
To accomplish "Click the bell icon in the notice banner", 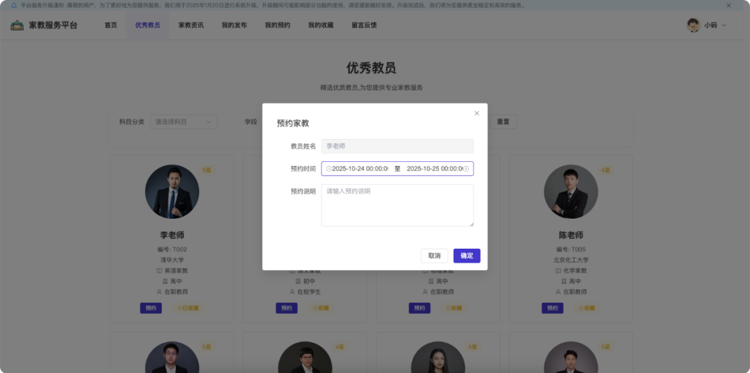I will (13, 6).
